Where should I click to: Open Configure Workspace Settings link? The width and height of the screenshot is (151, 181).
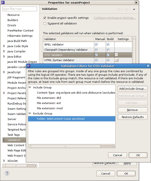(x=115, y=18)
